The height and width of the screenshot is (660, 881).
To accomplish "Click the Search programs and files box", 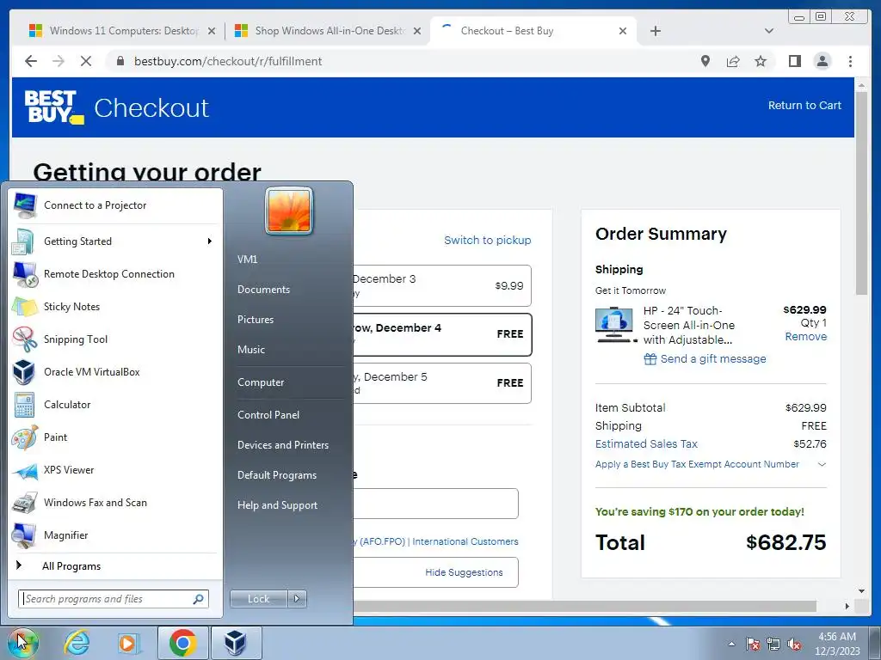I will tap(114, 599).
